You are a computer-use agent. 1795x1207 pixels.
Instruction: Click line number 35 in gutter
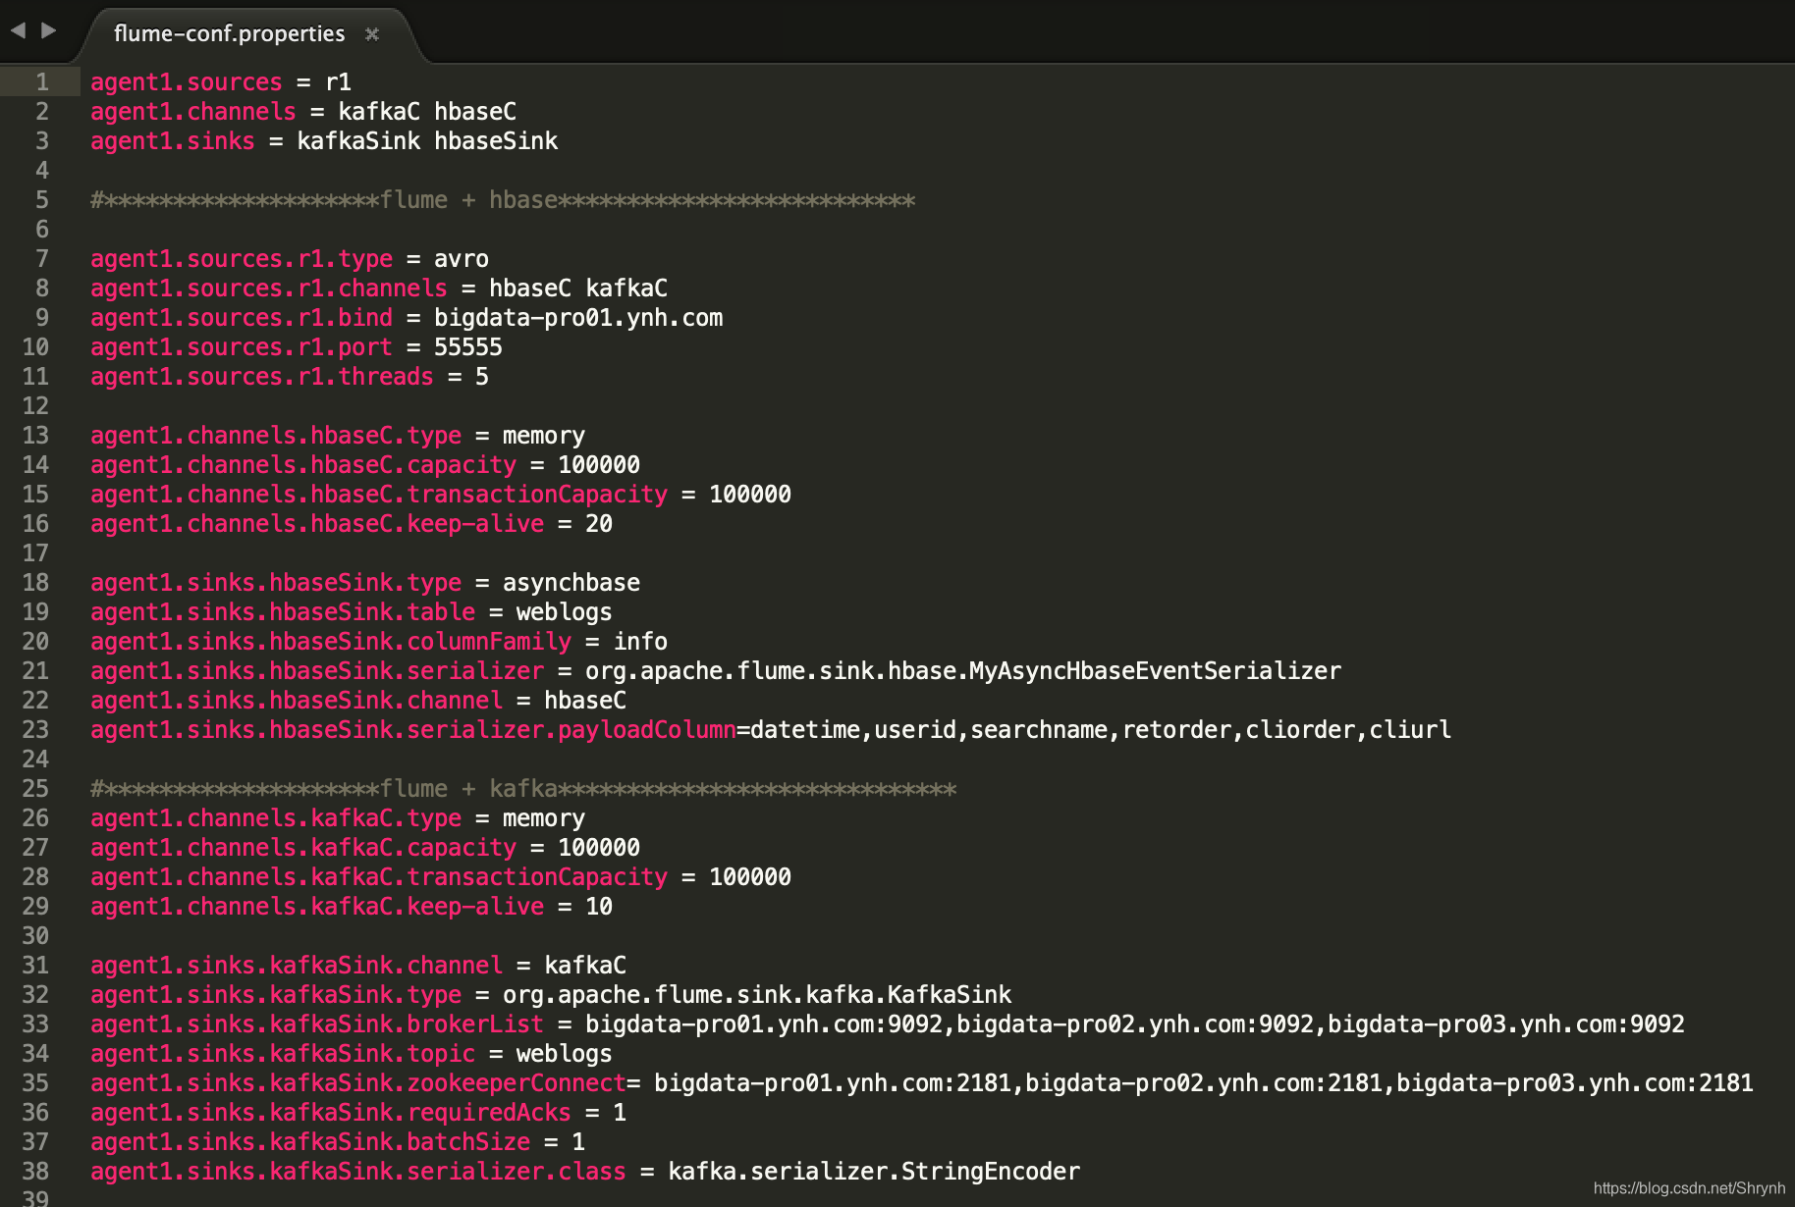[x=35, y=1082]
